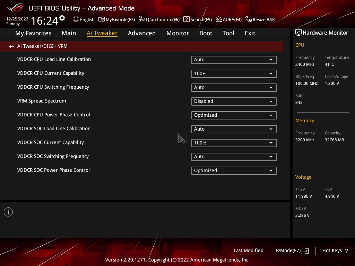
Task: Click Core Voltage value 1.200 V
Action: click(332, 83)
